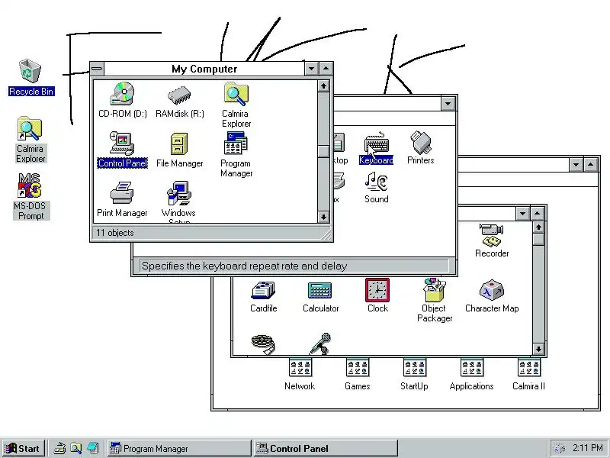Open Games program group icon

pos(357,375)
